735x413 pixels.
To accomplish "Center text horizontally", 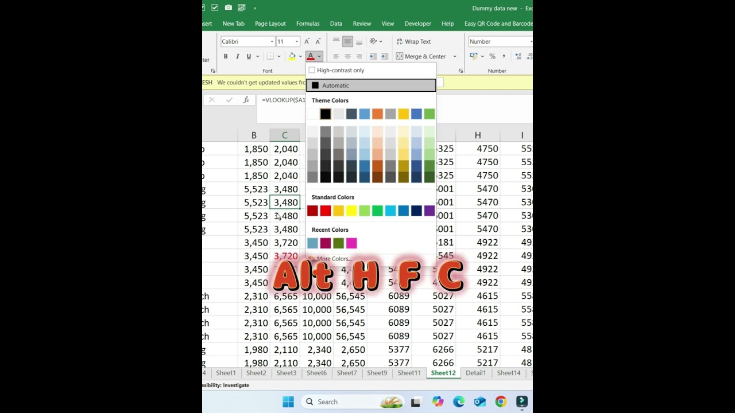I will [347, 56].
